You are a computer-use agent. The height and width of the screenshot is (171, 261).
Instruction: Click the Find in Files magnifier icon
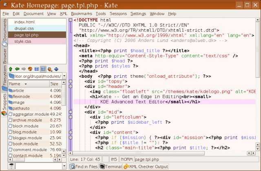(72, 167)
